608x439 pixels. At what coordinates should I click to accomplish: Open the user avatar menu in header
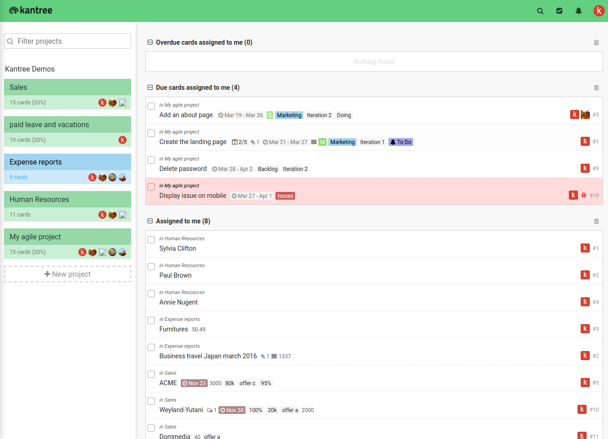tap(599, 11)
